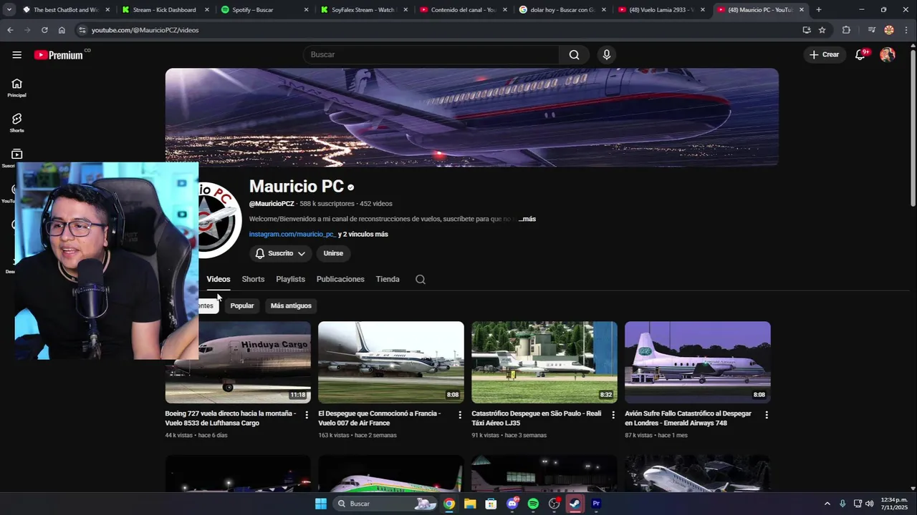The image size is (917, 515).
Task: Open options for the Boeing 727 video
Action: pos(307,415)
